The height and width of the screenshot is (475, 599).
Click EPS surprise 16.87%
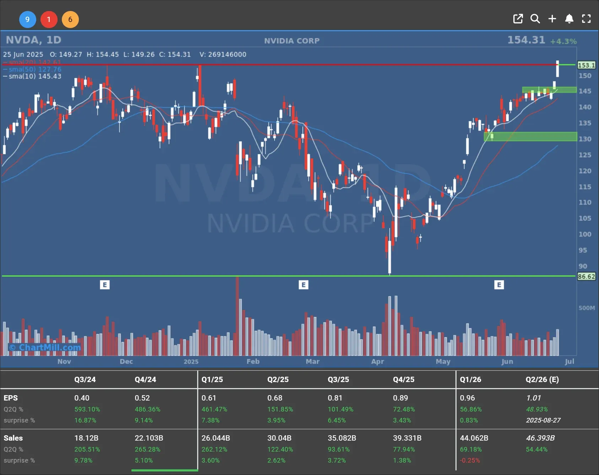point(85,420)
